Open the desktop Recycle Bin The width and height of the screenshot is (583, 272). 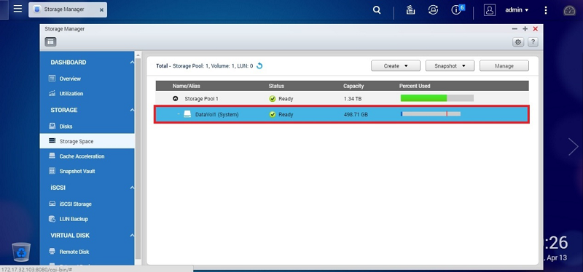(21, 252)
